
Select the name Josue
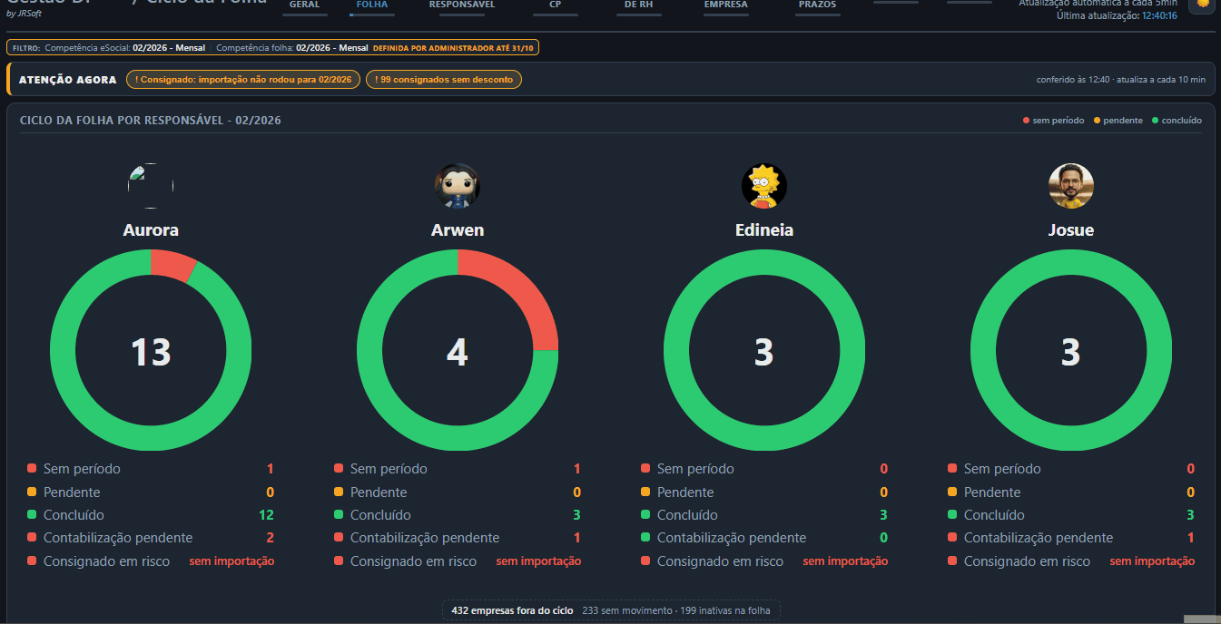point(1071,230)
